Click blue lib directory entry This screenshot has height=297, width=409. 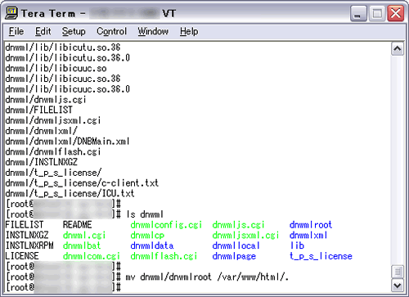297,245
